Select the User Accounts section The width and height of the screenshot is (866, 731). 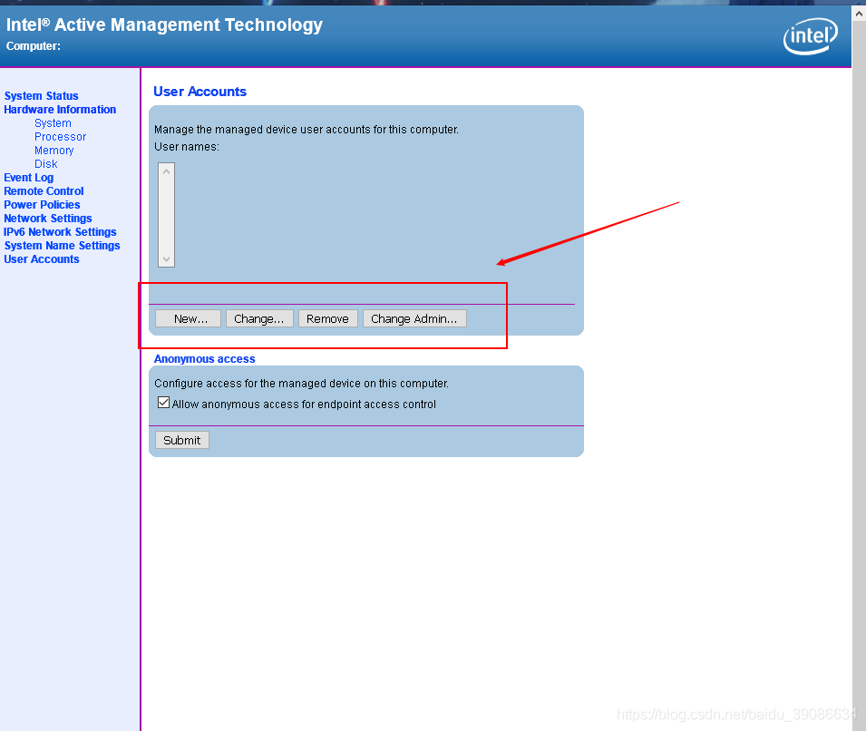[x=41, y=258]
